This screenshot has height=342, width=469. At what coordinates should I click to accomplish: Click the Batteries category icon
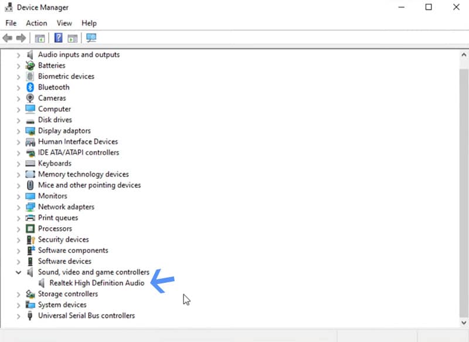pyautogui.click(x=30, y=65)
